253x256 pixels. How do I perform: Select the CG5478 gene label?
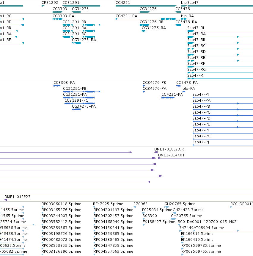(183, 9)
